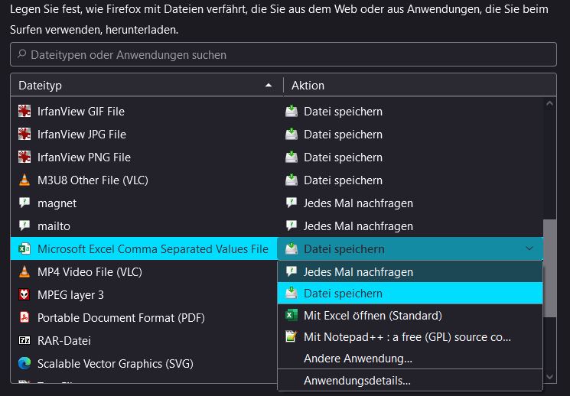The height and width of the screenshot is (396, 570).
Task: Click the VLC cone icon for M3U8 Other File
Action: pos(24,180)
